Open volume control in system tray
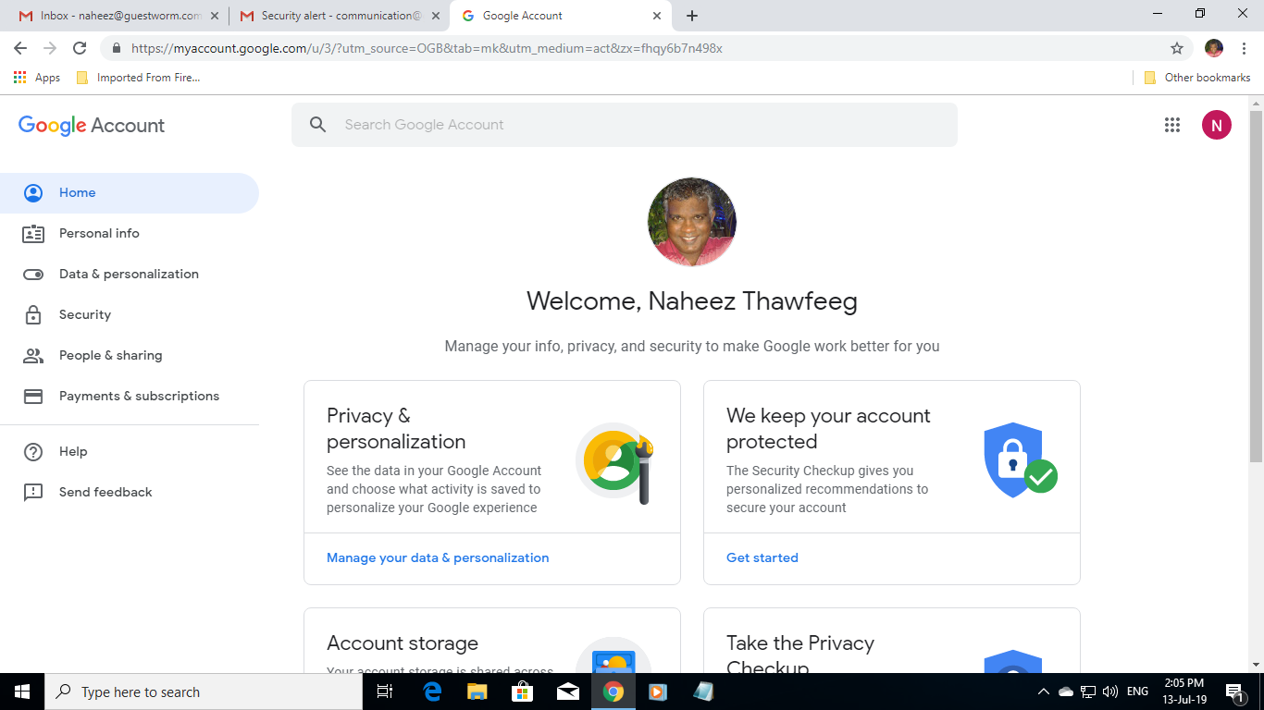The height and width of the screenshot is (710, 1264). tap(1110, 692)
